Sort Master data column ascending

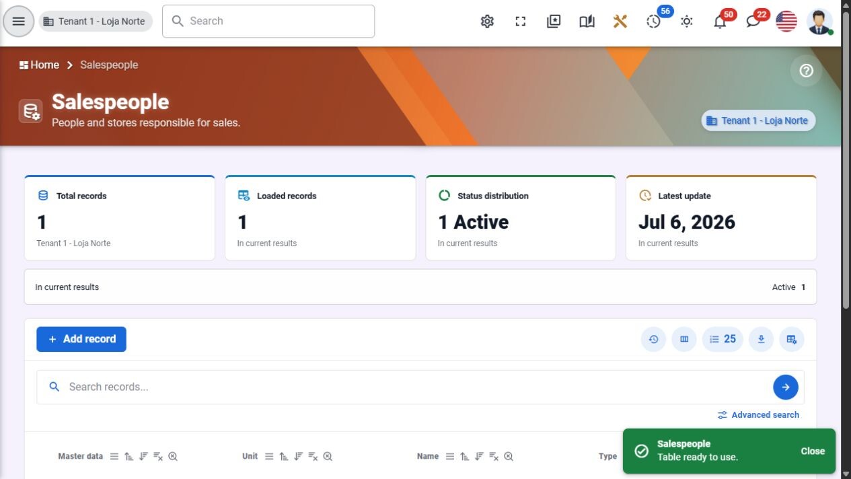[x=128, y=456]
